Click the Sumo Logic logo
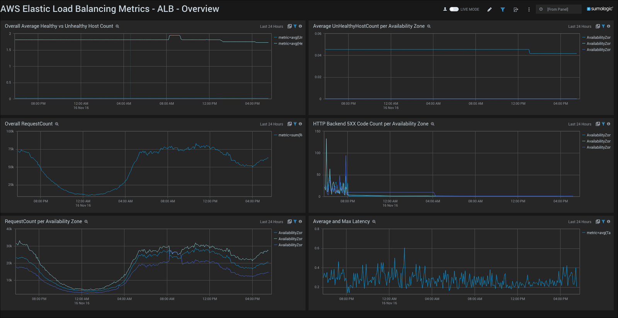Screen dimensions: 618x318 [x=599, y=9]
